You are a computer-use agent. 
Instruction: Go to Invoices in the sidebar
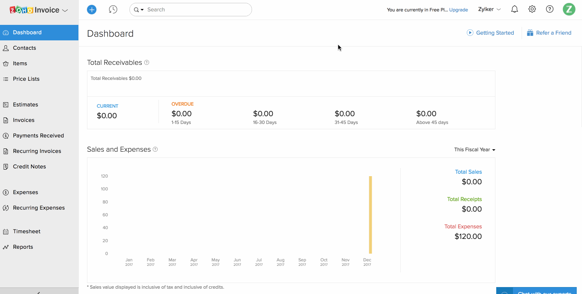coord(24,120)
